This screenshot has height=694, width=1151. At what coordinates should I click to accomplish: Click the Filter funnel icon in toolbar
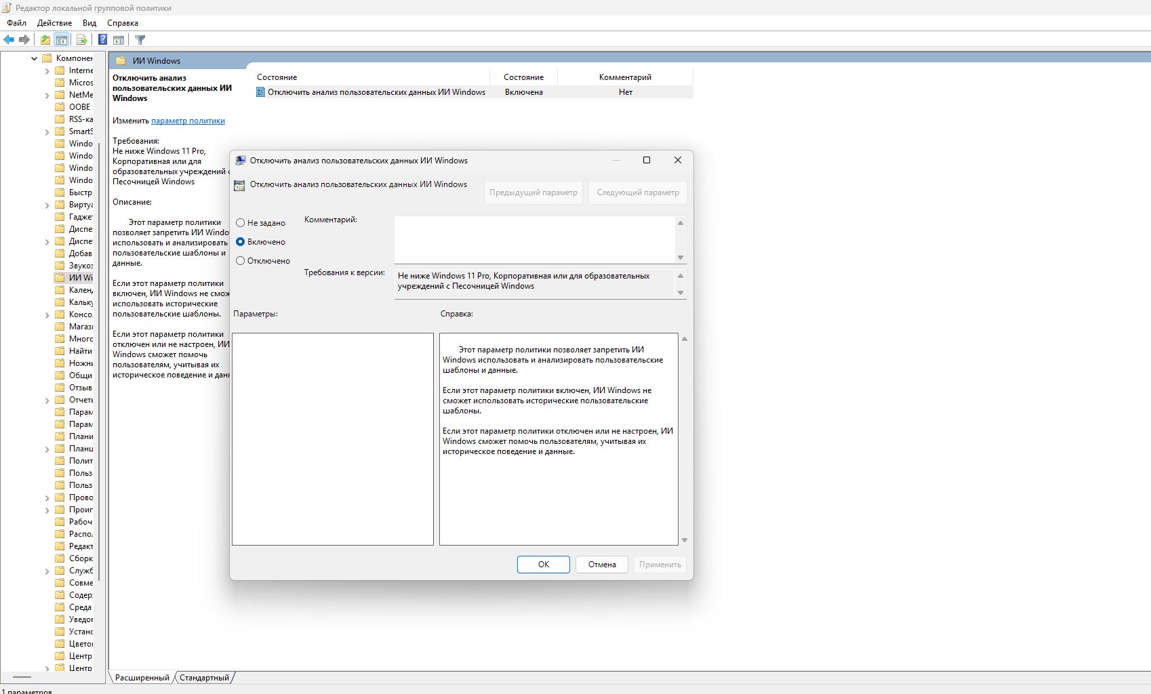tap(140, 40)
